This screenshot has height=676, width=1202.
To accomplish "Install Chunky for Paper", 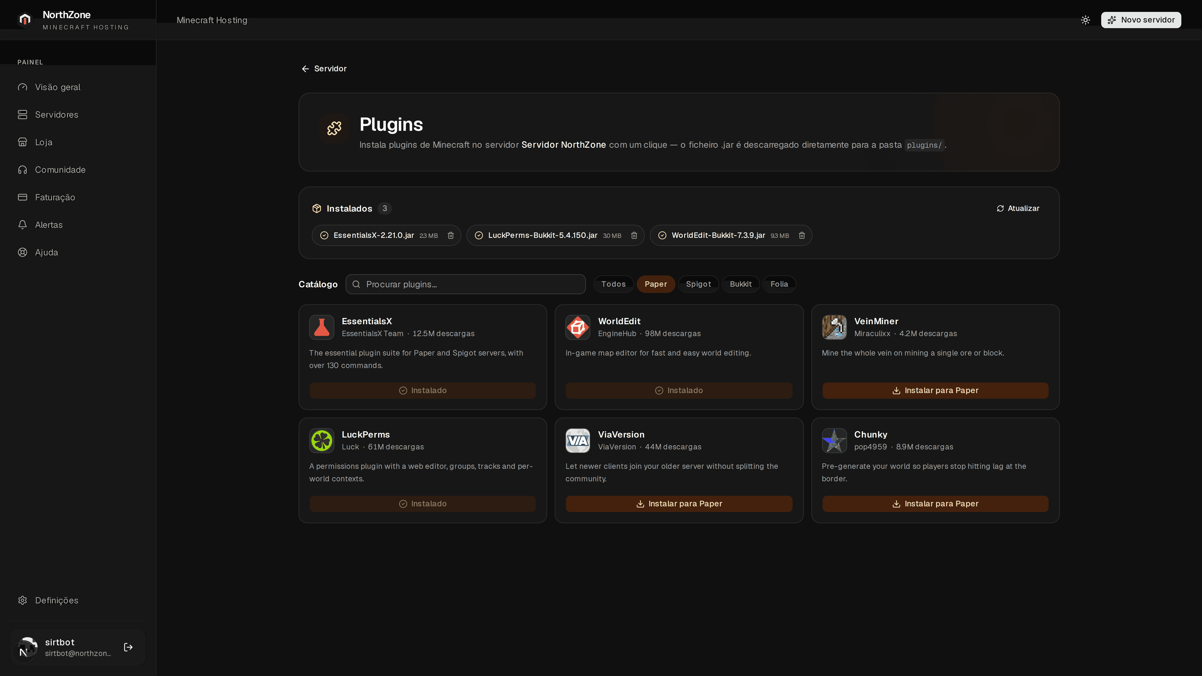I will (x=935, y=504).
